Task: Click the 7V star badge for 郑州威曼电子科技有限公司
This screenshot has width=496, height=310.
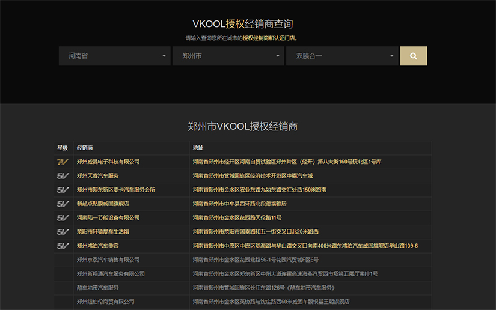Action: click(63, 162)
